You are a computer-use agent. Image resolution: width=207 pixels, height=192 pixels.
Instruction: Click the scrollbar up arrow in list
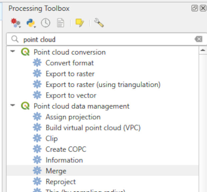[x=202, y=50]
